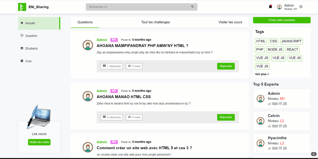The image size is (318, 159).
Task: Click the 4 vues counter
Action: [x=134, y=117]
